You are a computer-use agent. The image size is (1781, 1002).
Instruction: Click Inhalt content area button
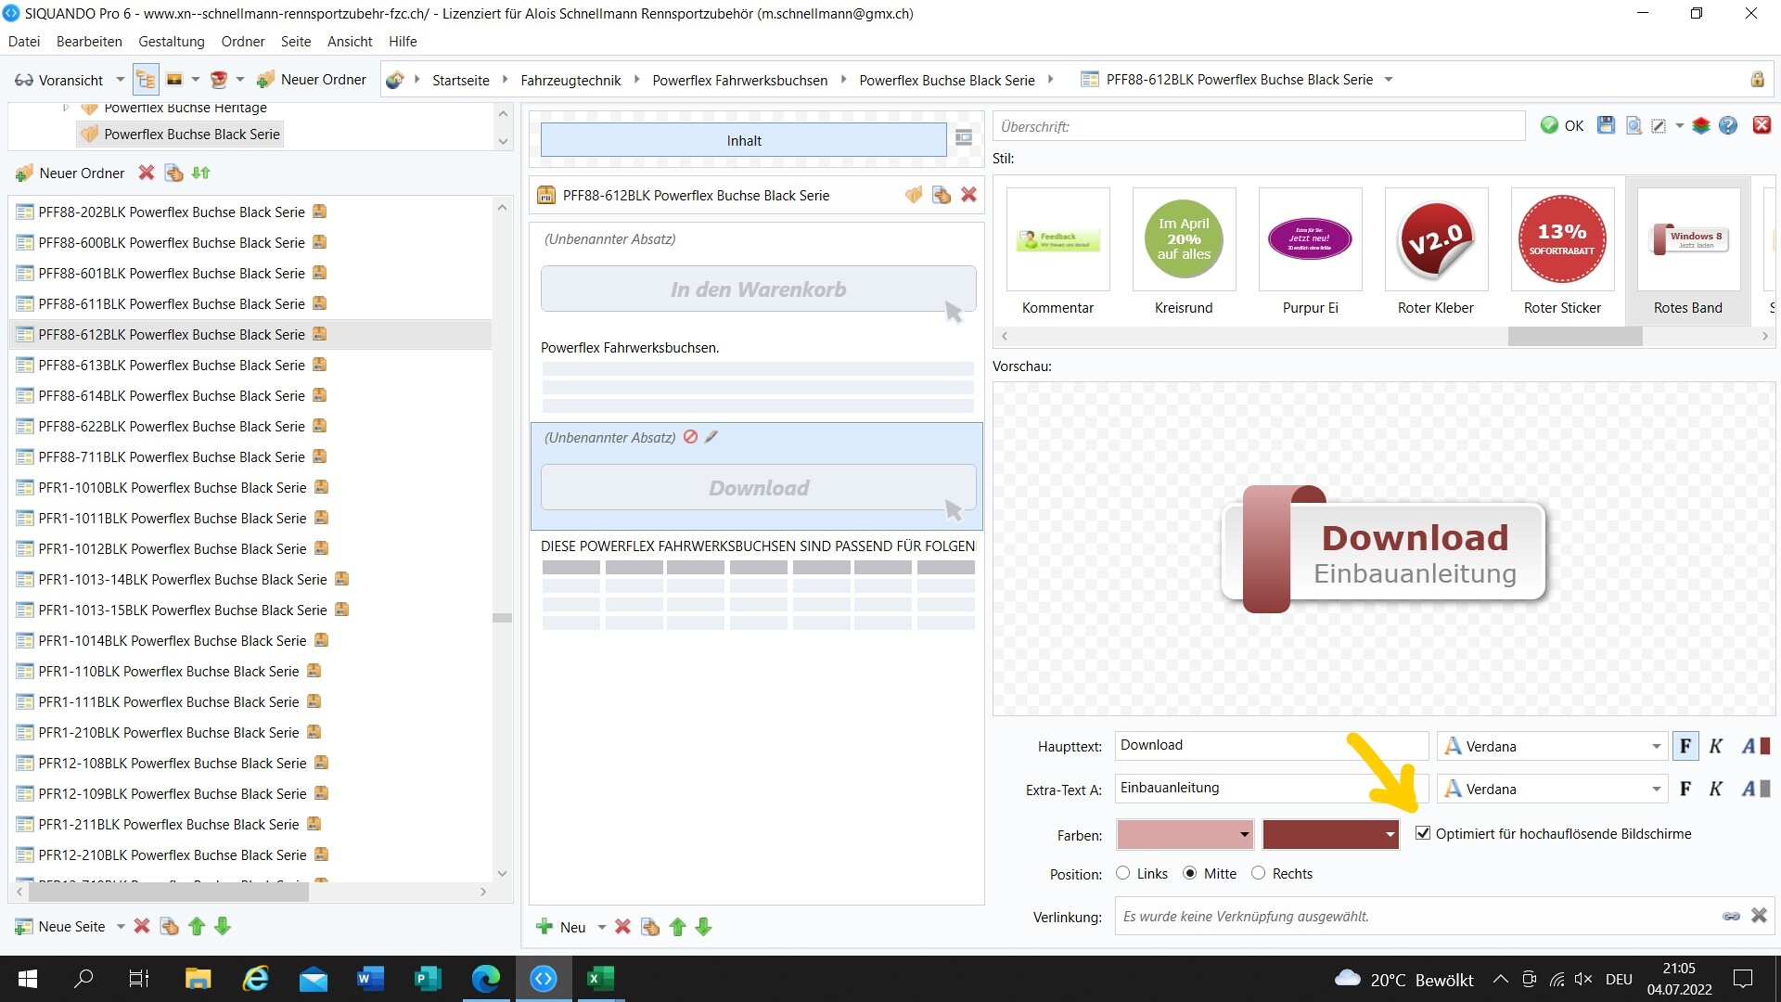[x=744, y=140]
